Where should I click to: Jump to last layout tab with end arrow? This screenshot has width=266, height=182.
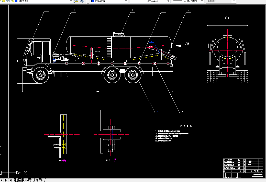(x=11, y=180)
